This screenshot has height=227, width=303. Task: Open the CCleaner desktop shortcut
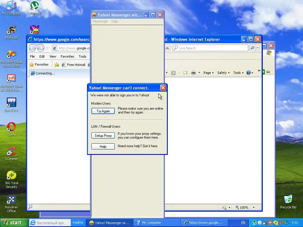click(12, 153)
